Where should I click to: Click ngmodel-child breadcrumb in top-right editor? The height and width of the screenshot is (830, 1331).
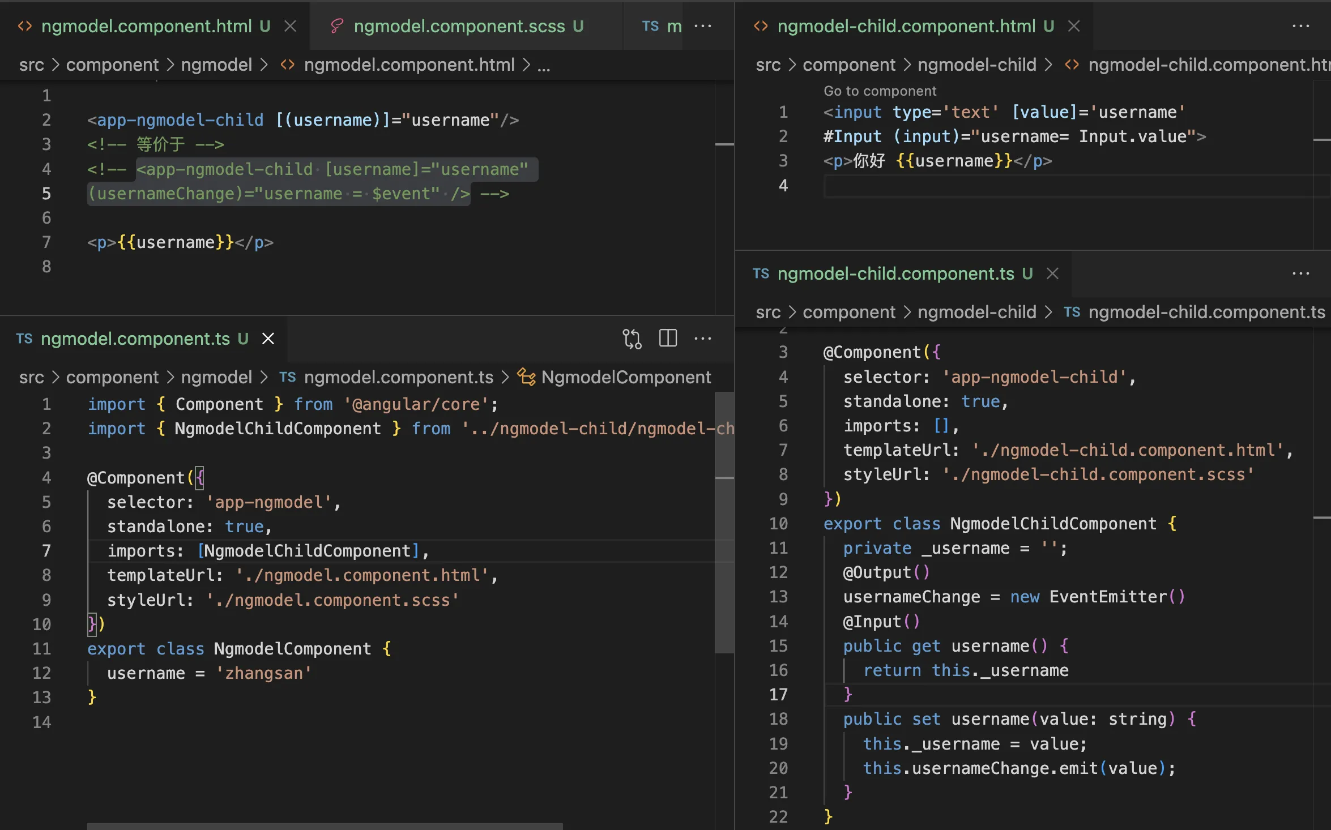coord(977,65)
